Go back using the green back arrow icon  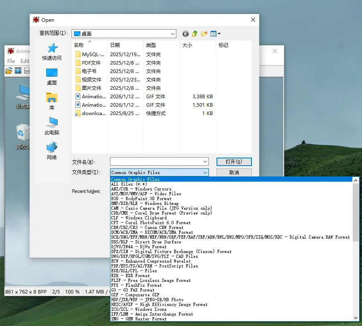click(x=185, y=34)
